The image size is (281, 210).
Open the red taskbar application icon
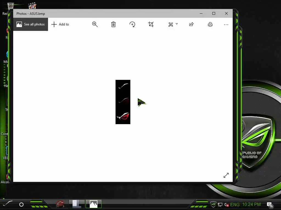(x=60, y=204)
